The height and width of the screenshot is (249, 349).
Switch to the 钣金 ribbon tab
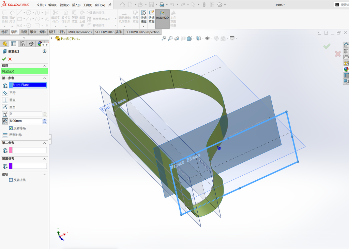point(33,32)
